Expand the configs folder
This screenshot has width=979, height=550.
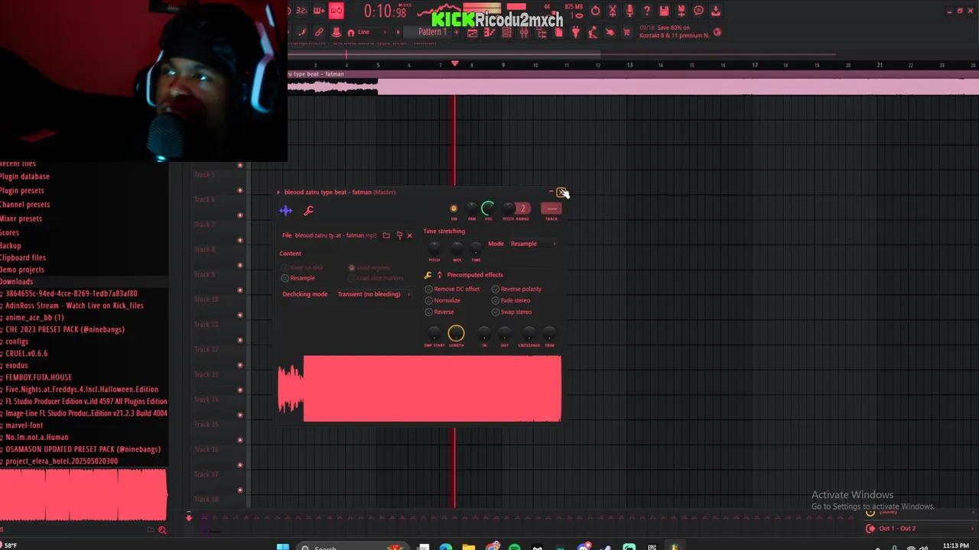tap(15, 341)
